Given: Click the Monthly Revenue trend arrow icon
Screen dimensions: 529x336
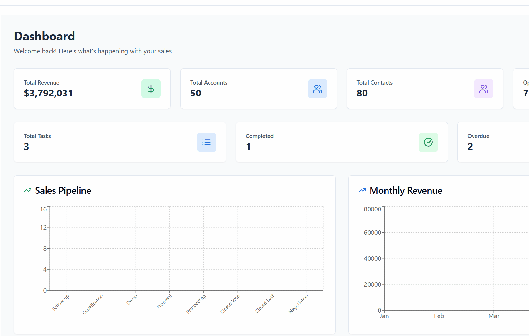Looking at the screenshot, I should [x=363, y=190].
